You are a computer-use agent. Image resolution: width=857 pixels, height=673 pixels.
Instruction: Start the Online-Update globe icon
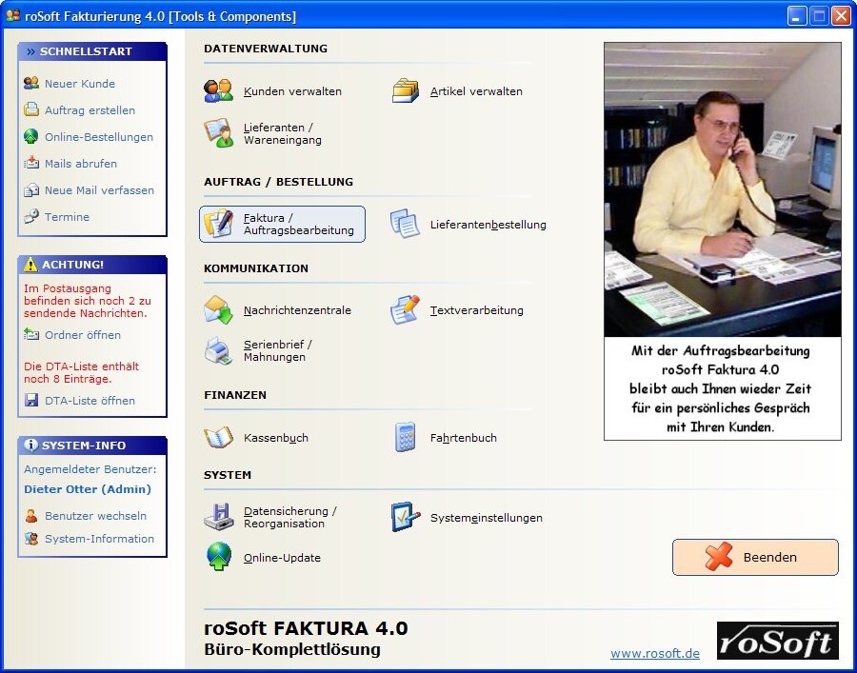click(x=219, y=557)
